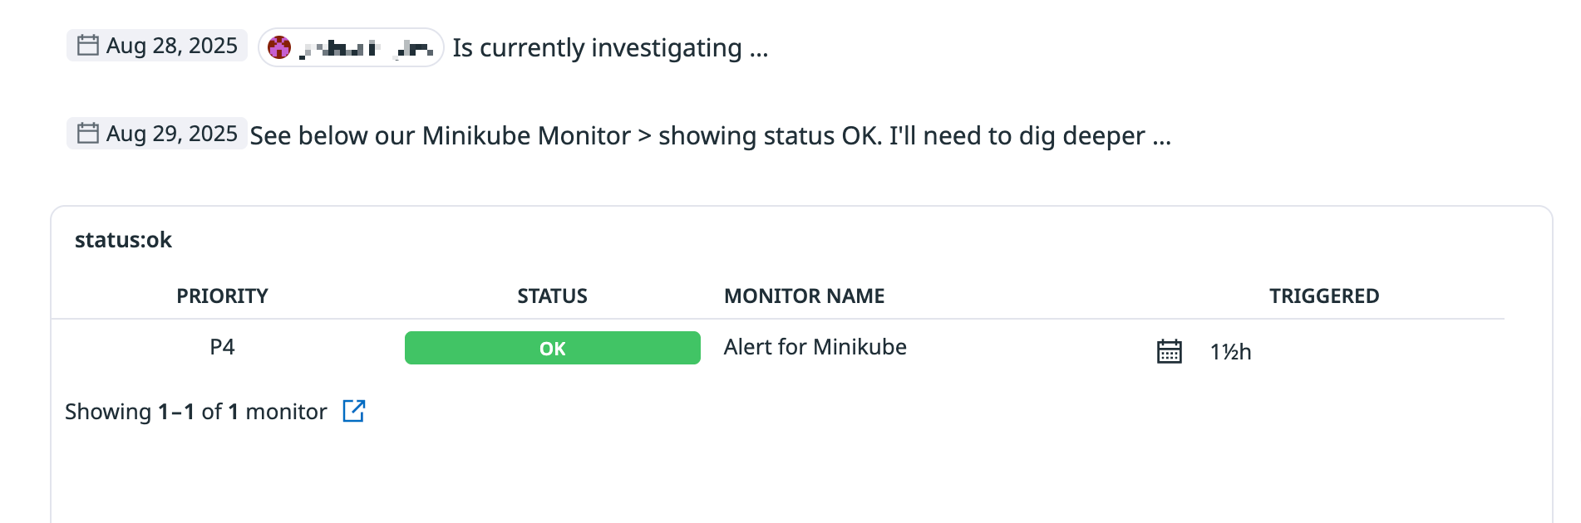Click the user avatar in the mention chip
Image resolution: width=1581 pixels, height=523 pixels.
[x=279, y=48]
